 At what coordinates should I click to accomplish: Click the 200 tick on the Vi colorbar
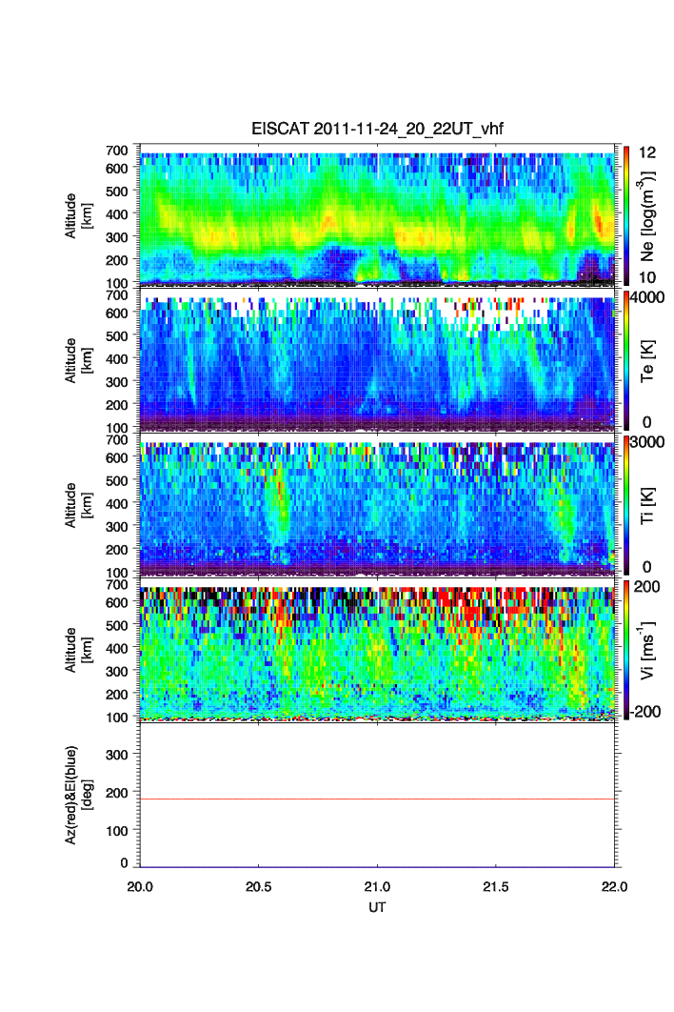pyautogui.click(x=647, y=587)
